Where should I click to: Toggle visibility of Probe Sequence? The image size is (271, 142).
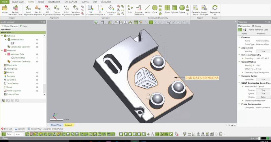click(x=37, y=91)
